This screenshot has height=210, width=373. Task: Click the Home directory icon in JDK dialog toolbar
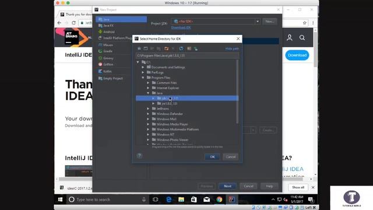[139, 48]
